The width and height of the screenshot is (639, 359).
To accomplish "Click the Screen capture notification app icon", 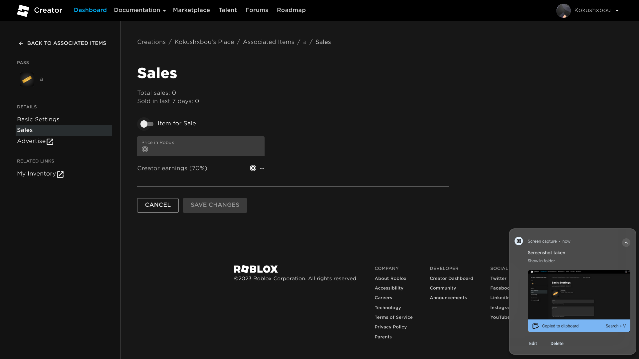I will [519, 241].
